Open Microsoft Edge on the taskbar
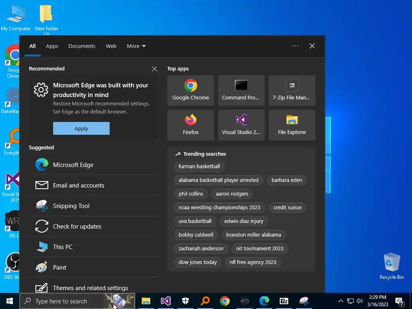The height and width of the screenshot is (309, 412). 264,301
